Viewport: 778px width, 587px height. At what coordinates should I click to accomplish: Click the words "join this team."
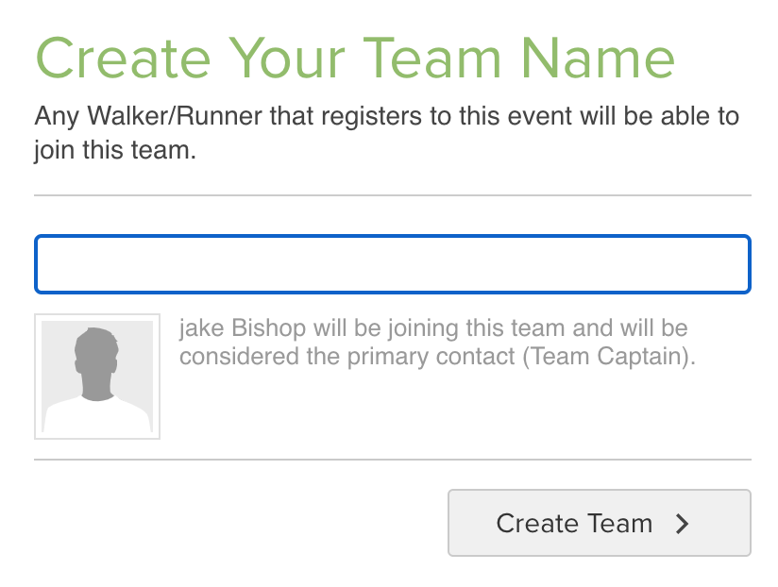[x=115, y=150]
